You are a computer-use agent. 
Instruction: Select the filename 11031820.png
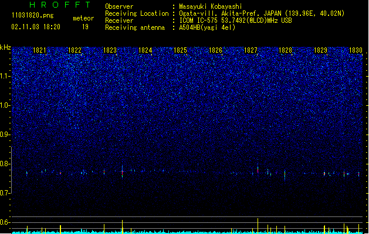point(33,15)
